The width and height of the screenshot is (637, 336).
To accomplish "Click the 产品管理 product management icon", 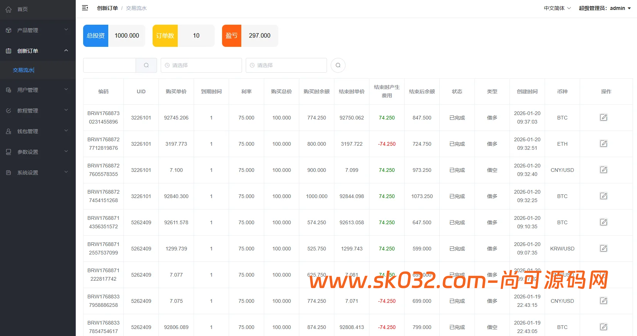I will pos(8,30).
